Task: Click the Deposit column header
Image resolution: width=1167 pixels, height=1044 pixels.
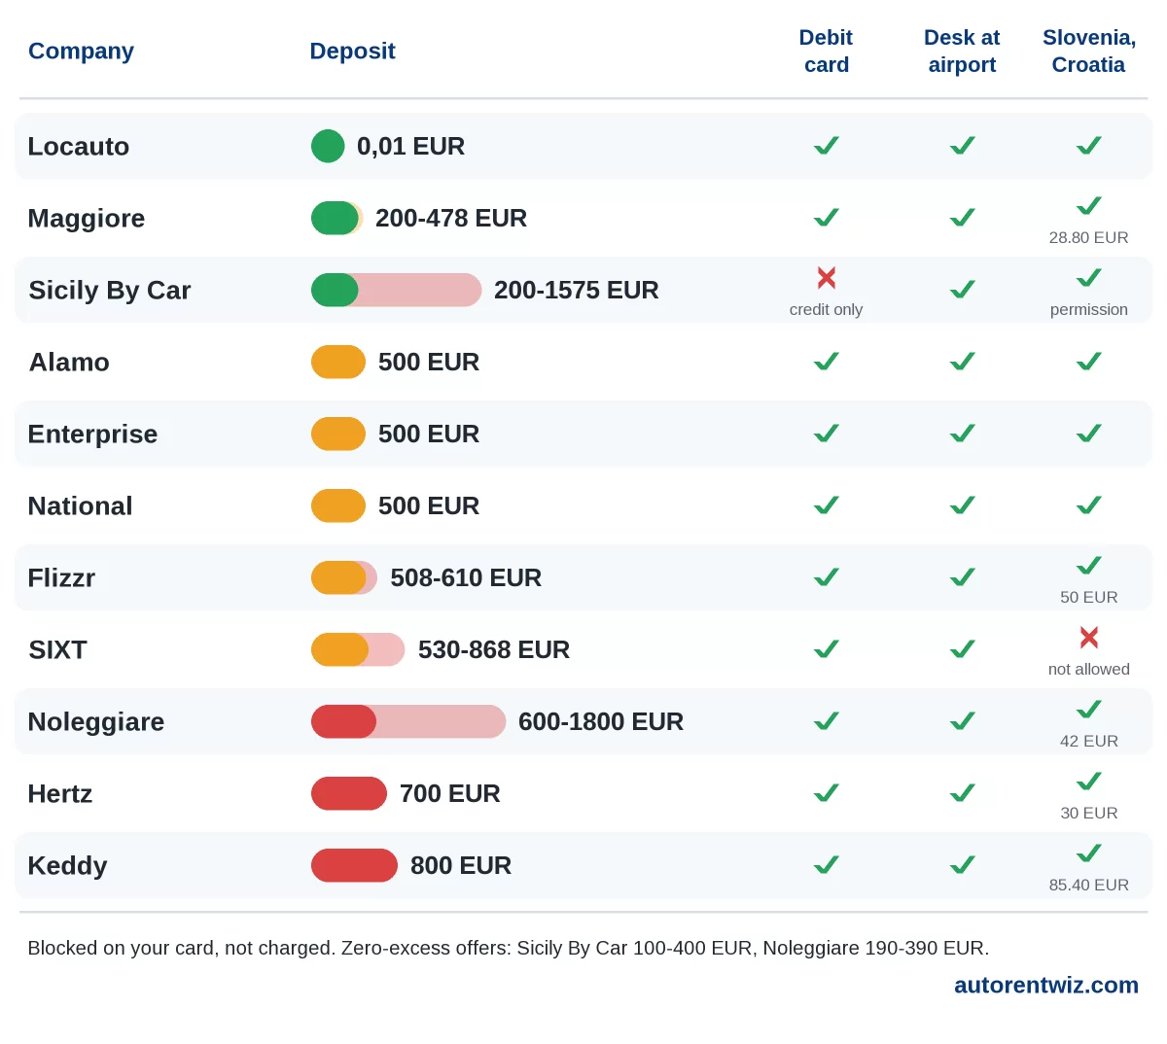Action: click(352, 52)
